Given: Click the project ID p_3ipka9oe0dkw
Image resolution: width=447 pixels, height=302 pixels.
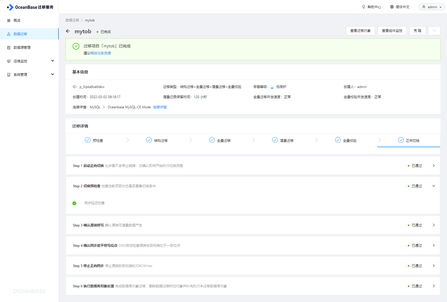Looking at the screenshot, I should (x=92, y=87).
